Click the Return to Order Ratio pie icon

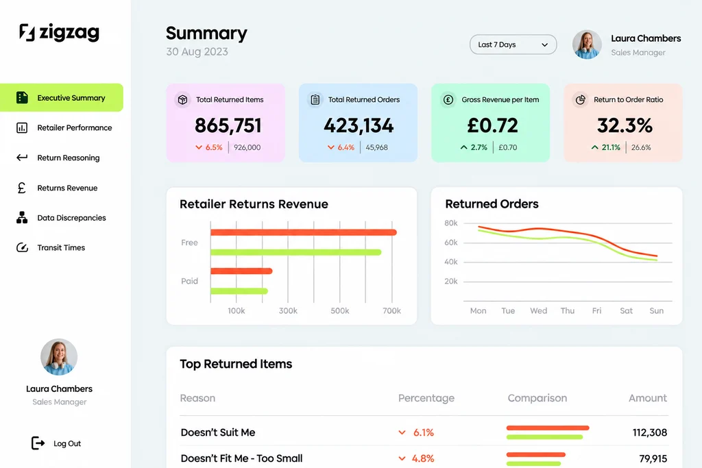581,100
